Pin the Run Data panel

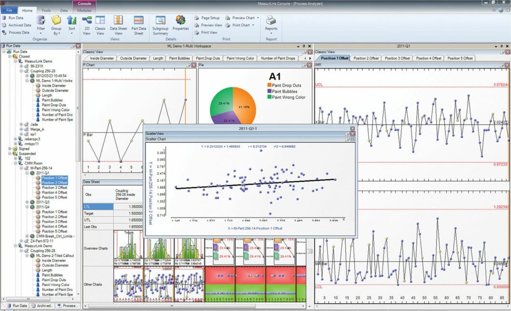pos(73,46)
